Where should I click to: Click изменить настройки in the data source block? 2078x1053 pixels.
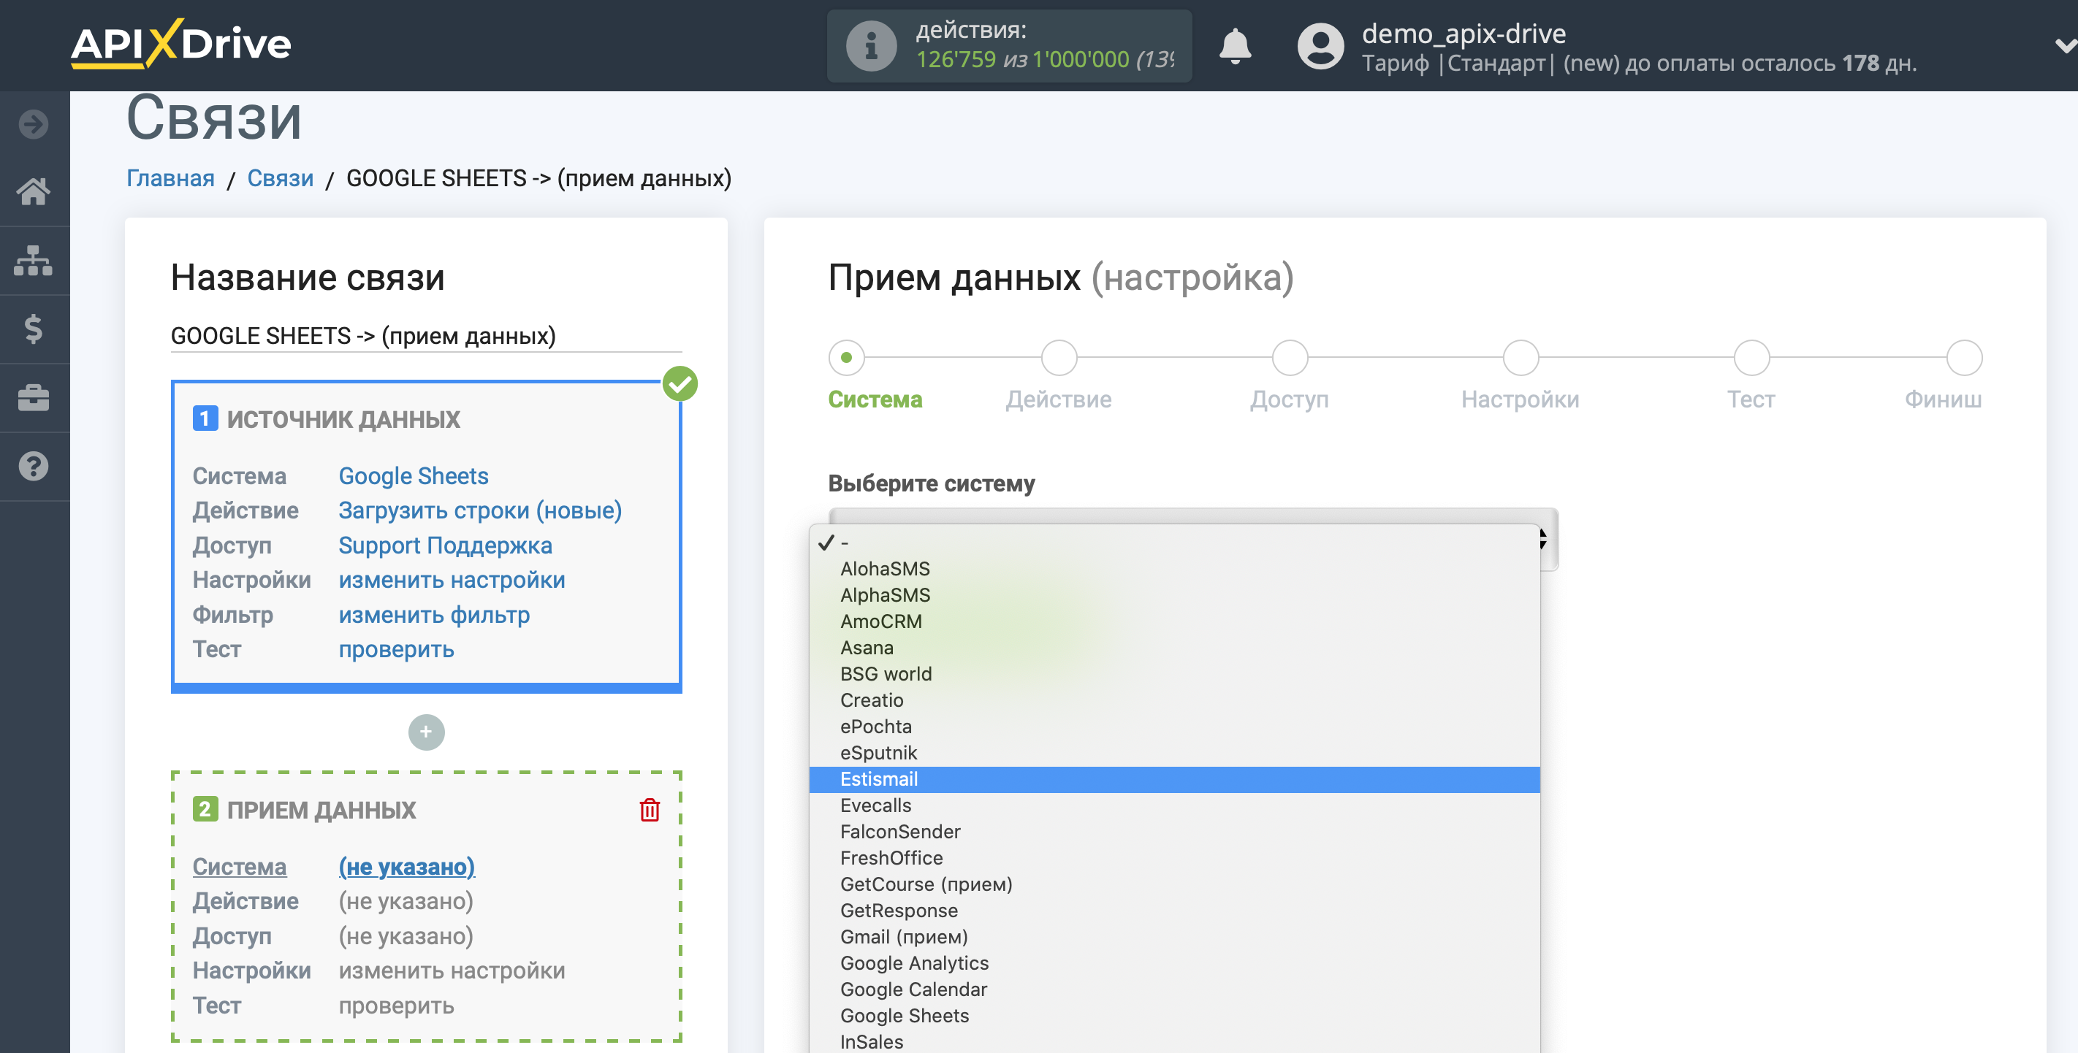pyautogui.click(x=452, y=580)
